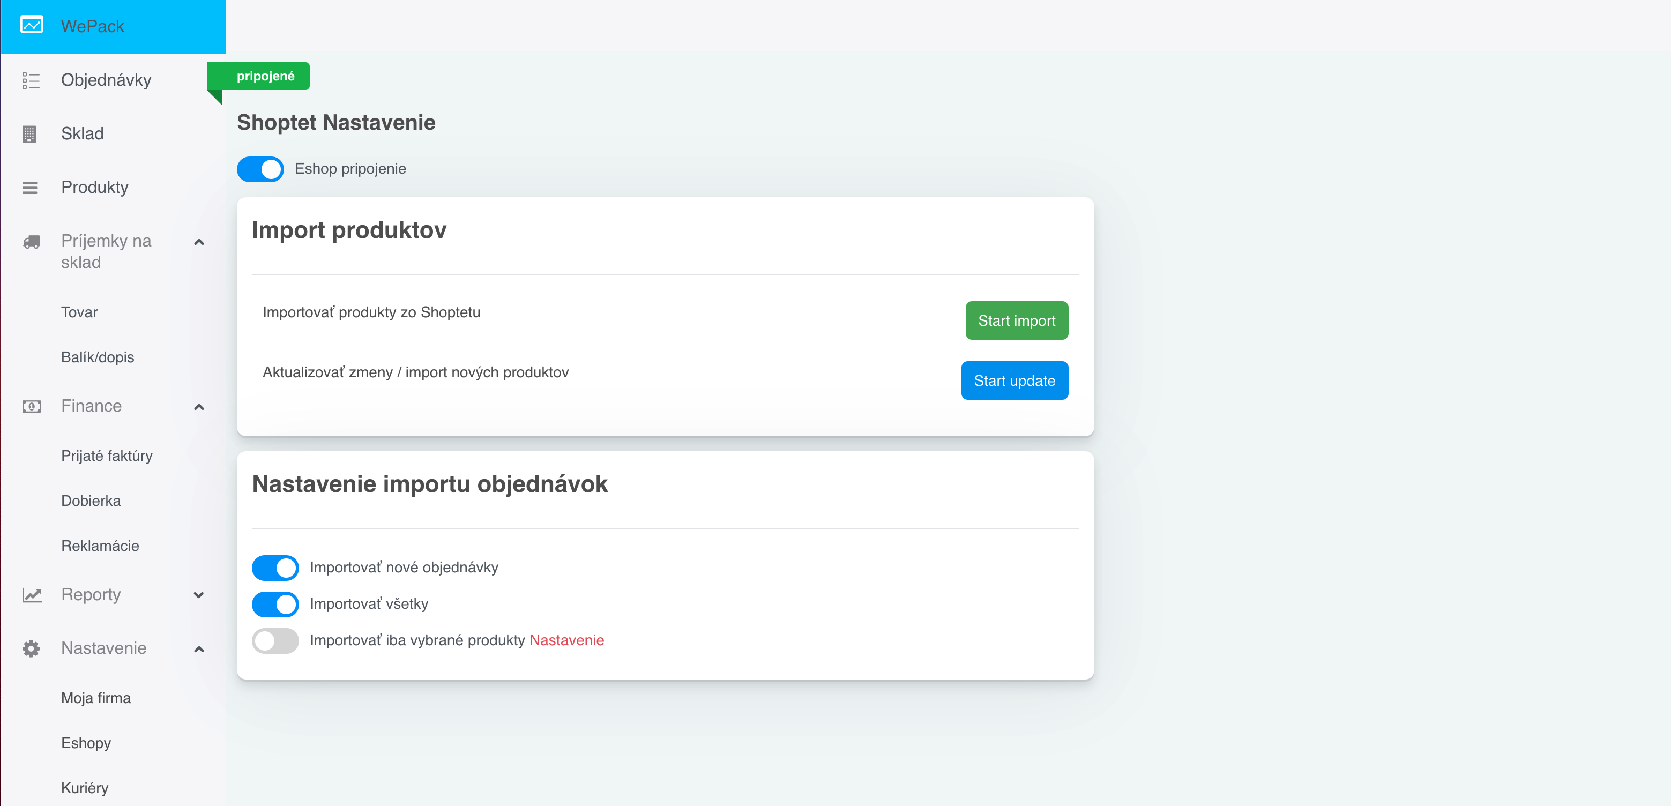
Task: Click the WePack logo icon
Action: click(31, 25)
